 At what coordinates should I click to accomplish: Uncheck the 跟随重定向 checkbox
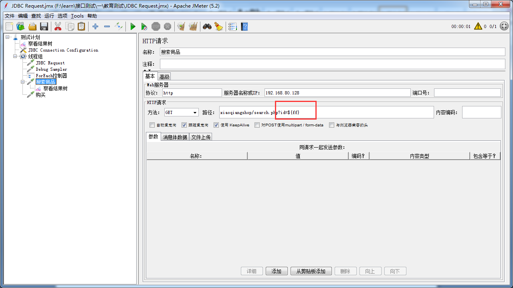click(184, 125)
